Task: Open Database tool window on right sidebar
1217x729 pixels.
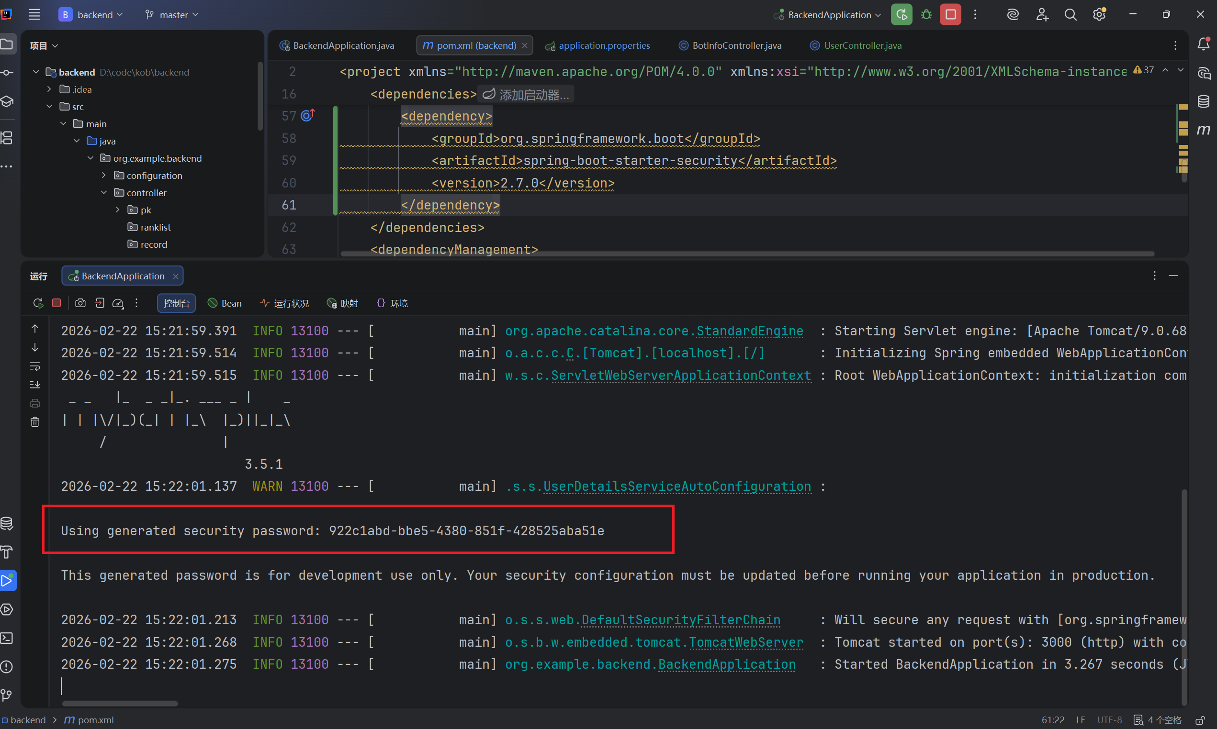Action: pos(1203,102)
